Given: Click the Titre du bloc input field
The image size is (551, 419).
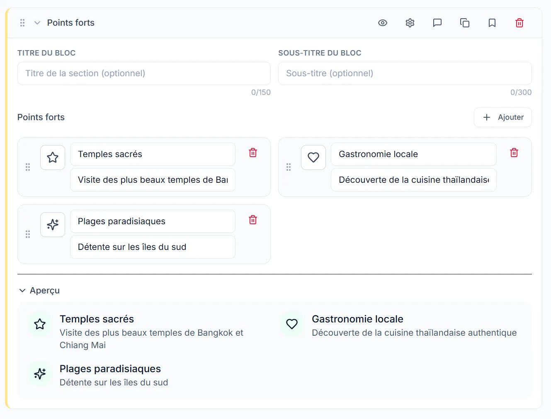Looking at the screenshot, I should (144, 73).
